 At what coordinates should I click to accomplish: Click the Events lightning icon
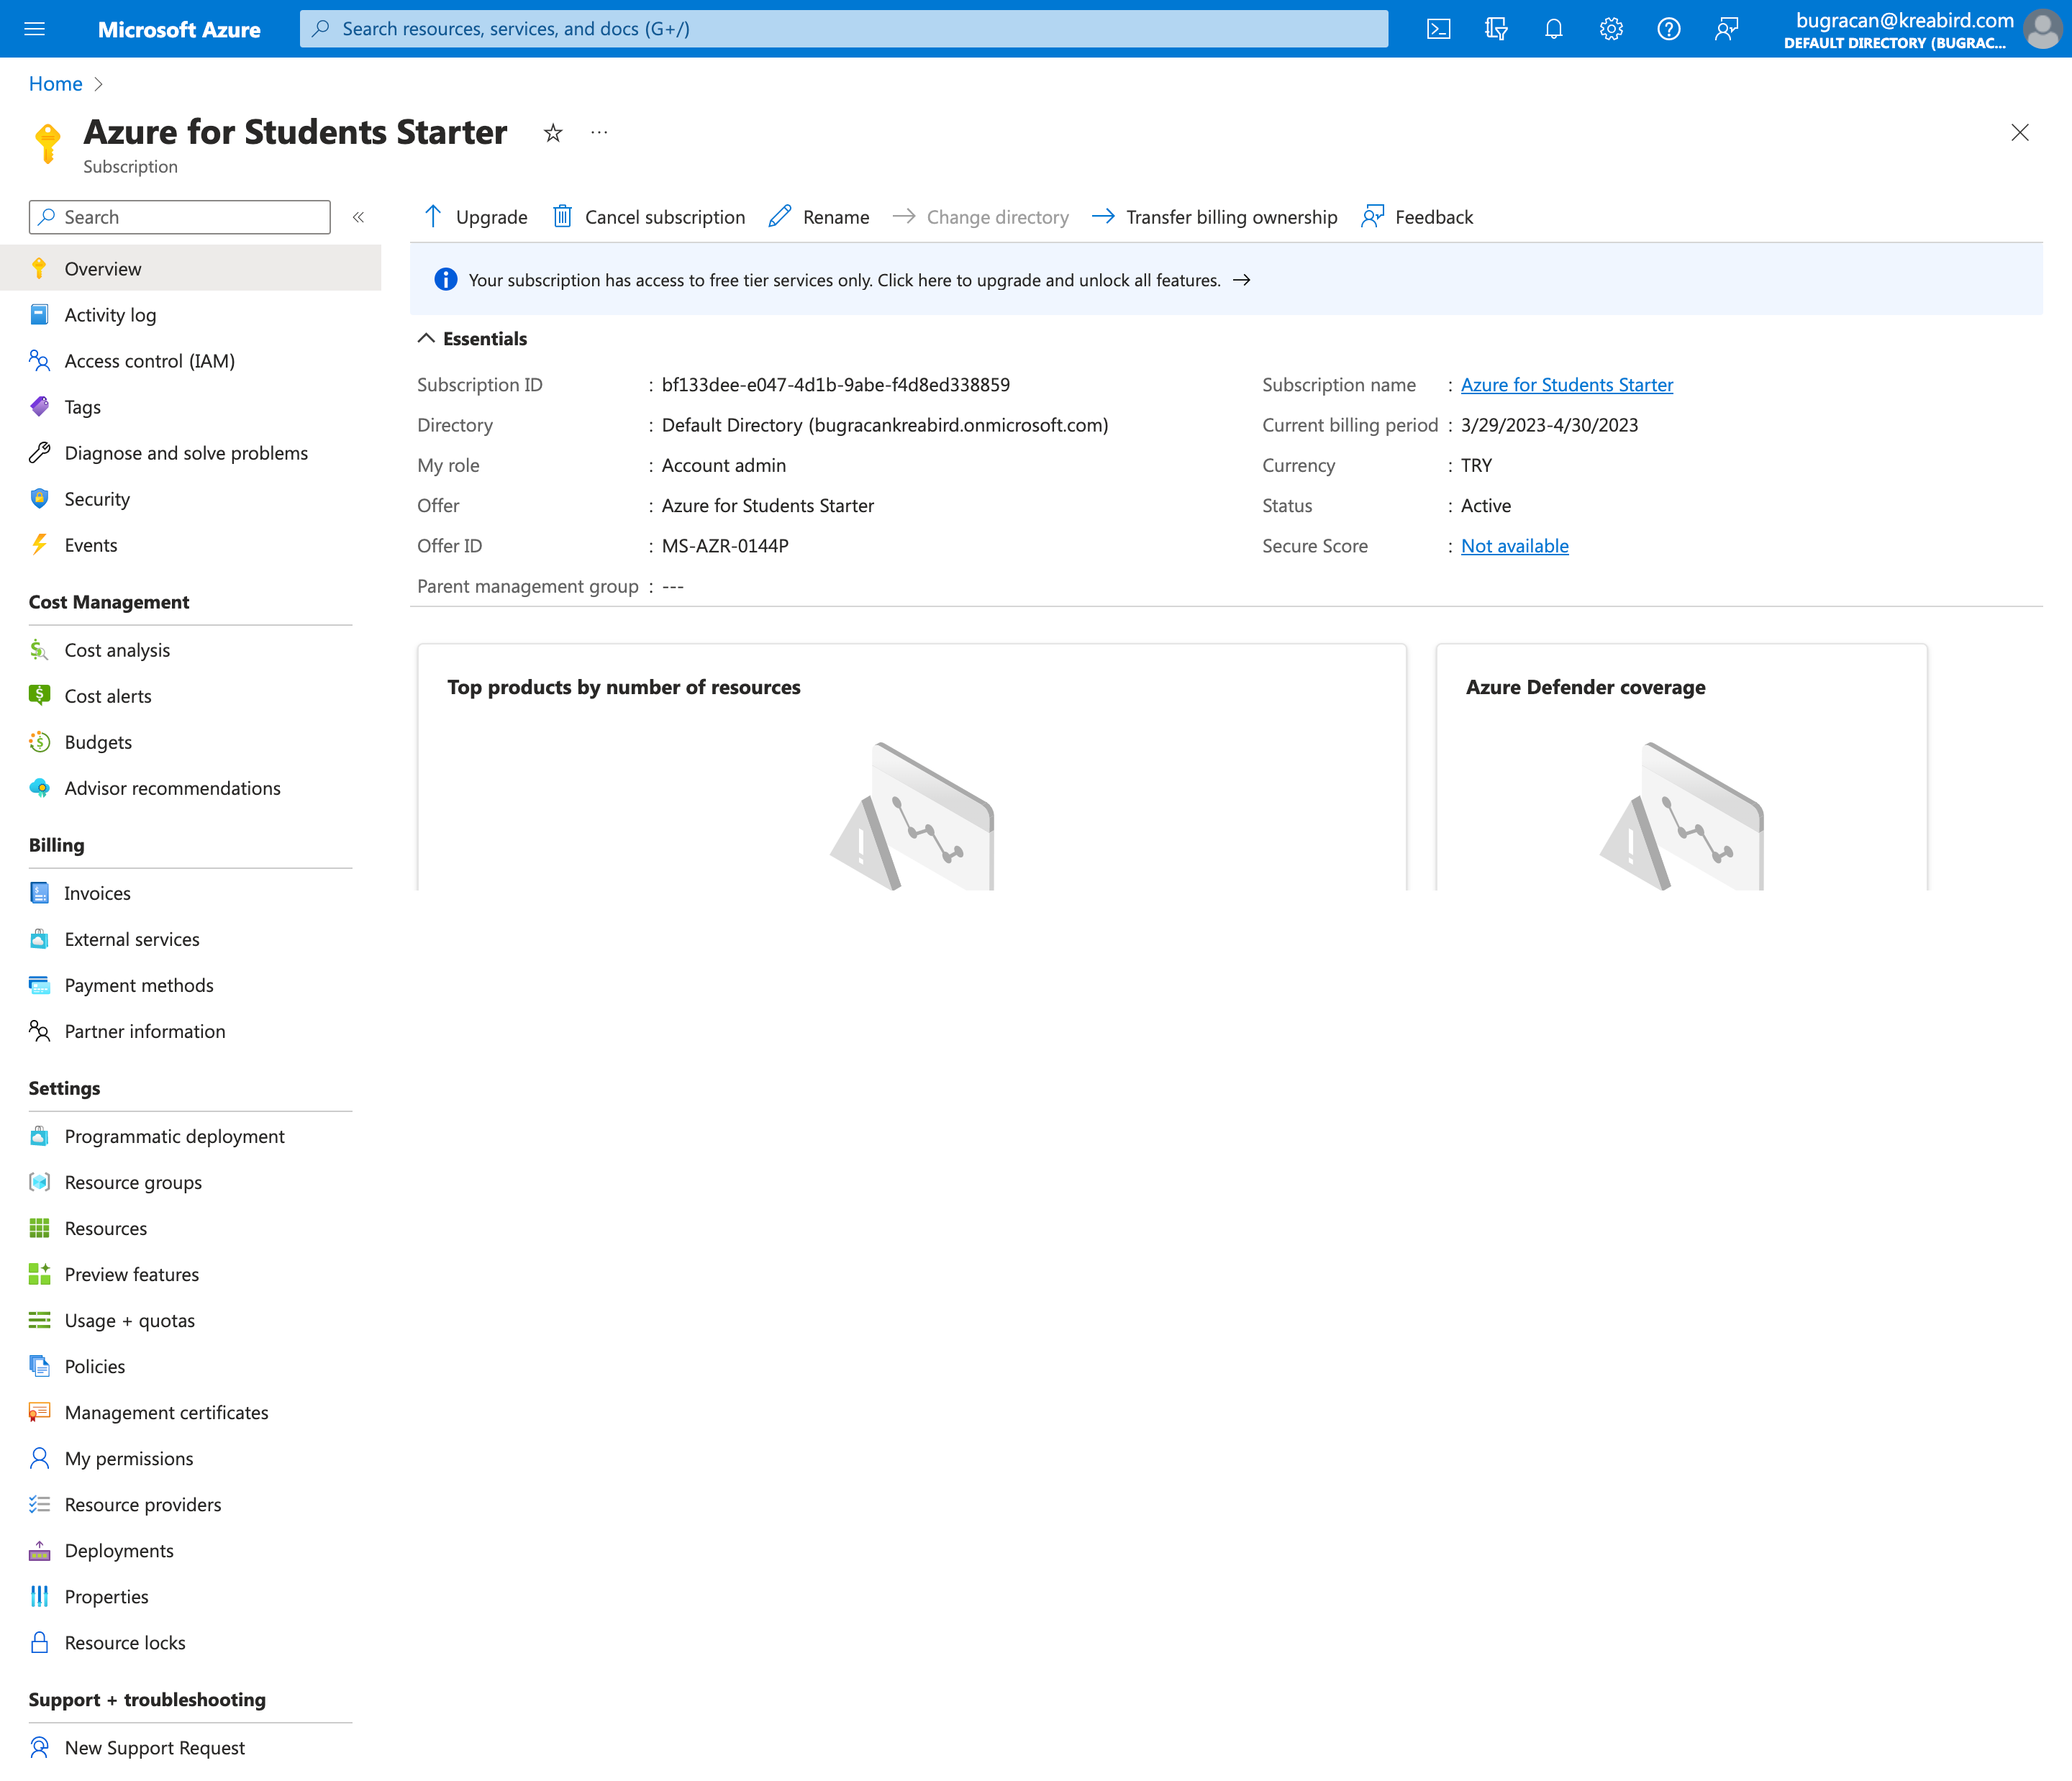pyautogui.click(x=39, y=545)
